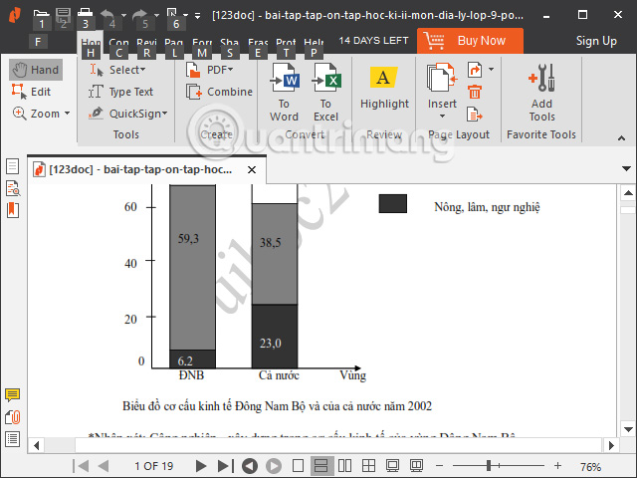Switch to the Home ribbon tab

(x=91, y=42)
